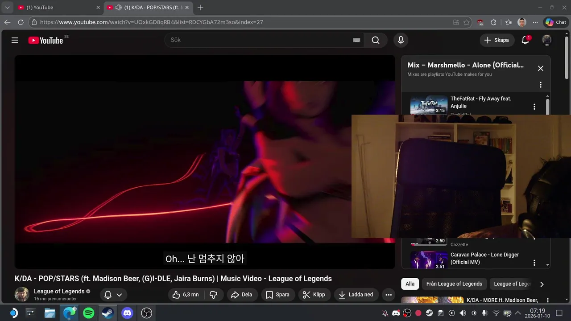Open K/DA - MORE ft. Madison Beer video

502,300
